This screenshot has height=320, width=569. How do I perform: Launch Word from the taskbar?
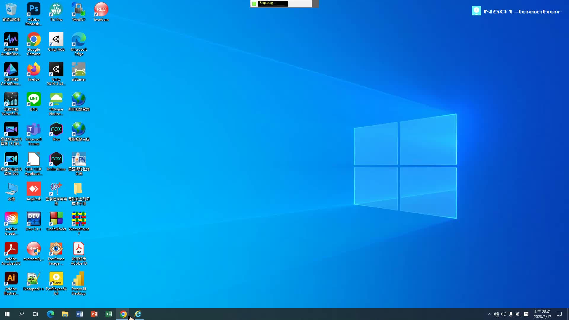(x=80, y=314)
